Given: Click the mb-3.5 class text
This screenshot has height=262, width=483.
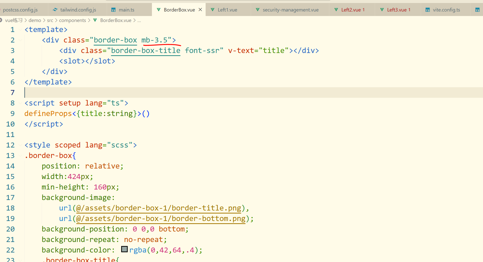Looking at the screenshot, I should click(154, 40).
